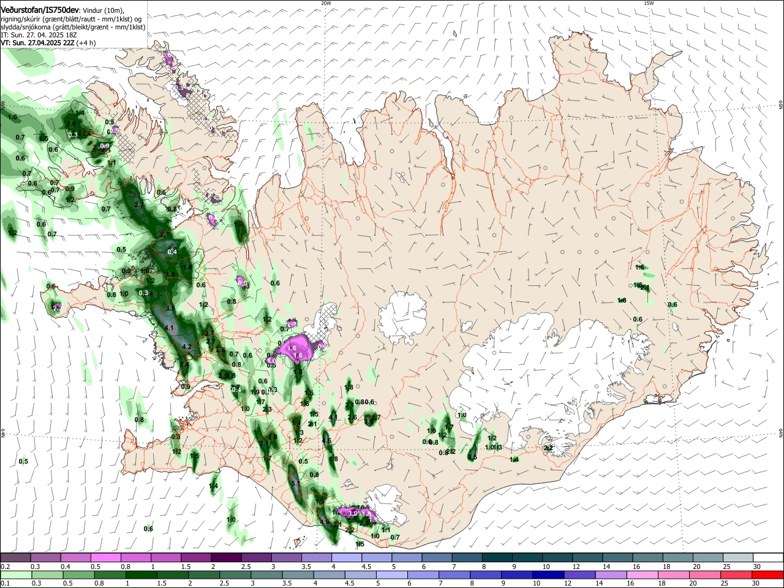Click the 'VT: Sun. 27.04.2025 22Z (+4 h)' line
784x588 pixels.
click(x=48, y=43)
